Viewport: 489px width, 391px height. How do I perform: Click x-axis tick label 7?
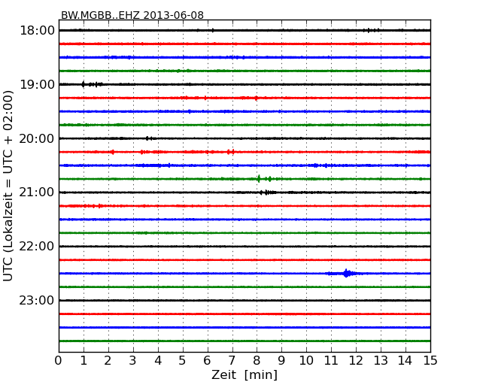(x=232, y=361)
